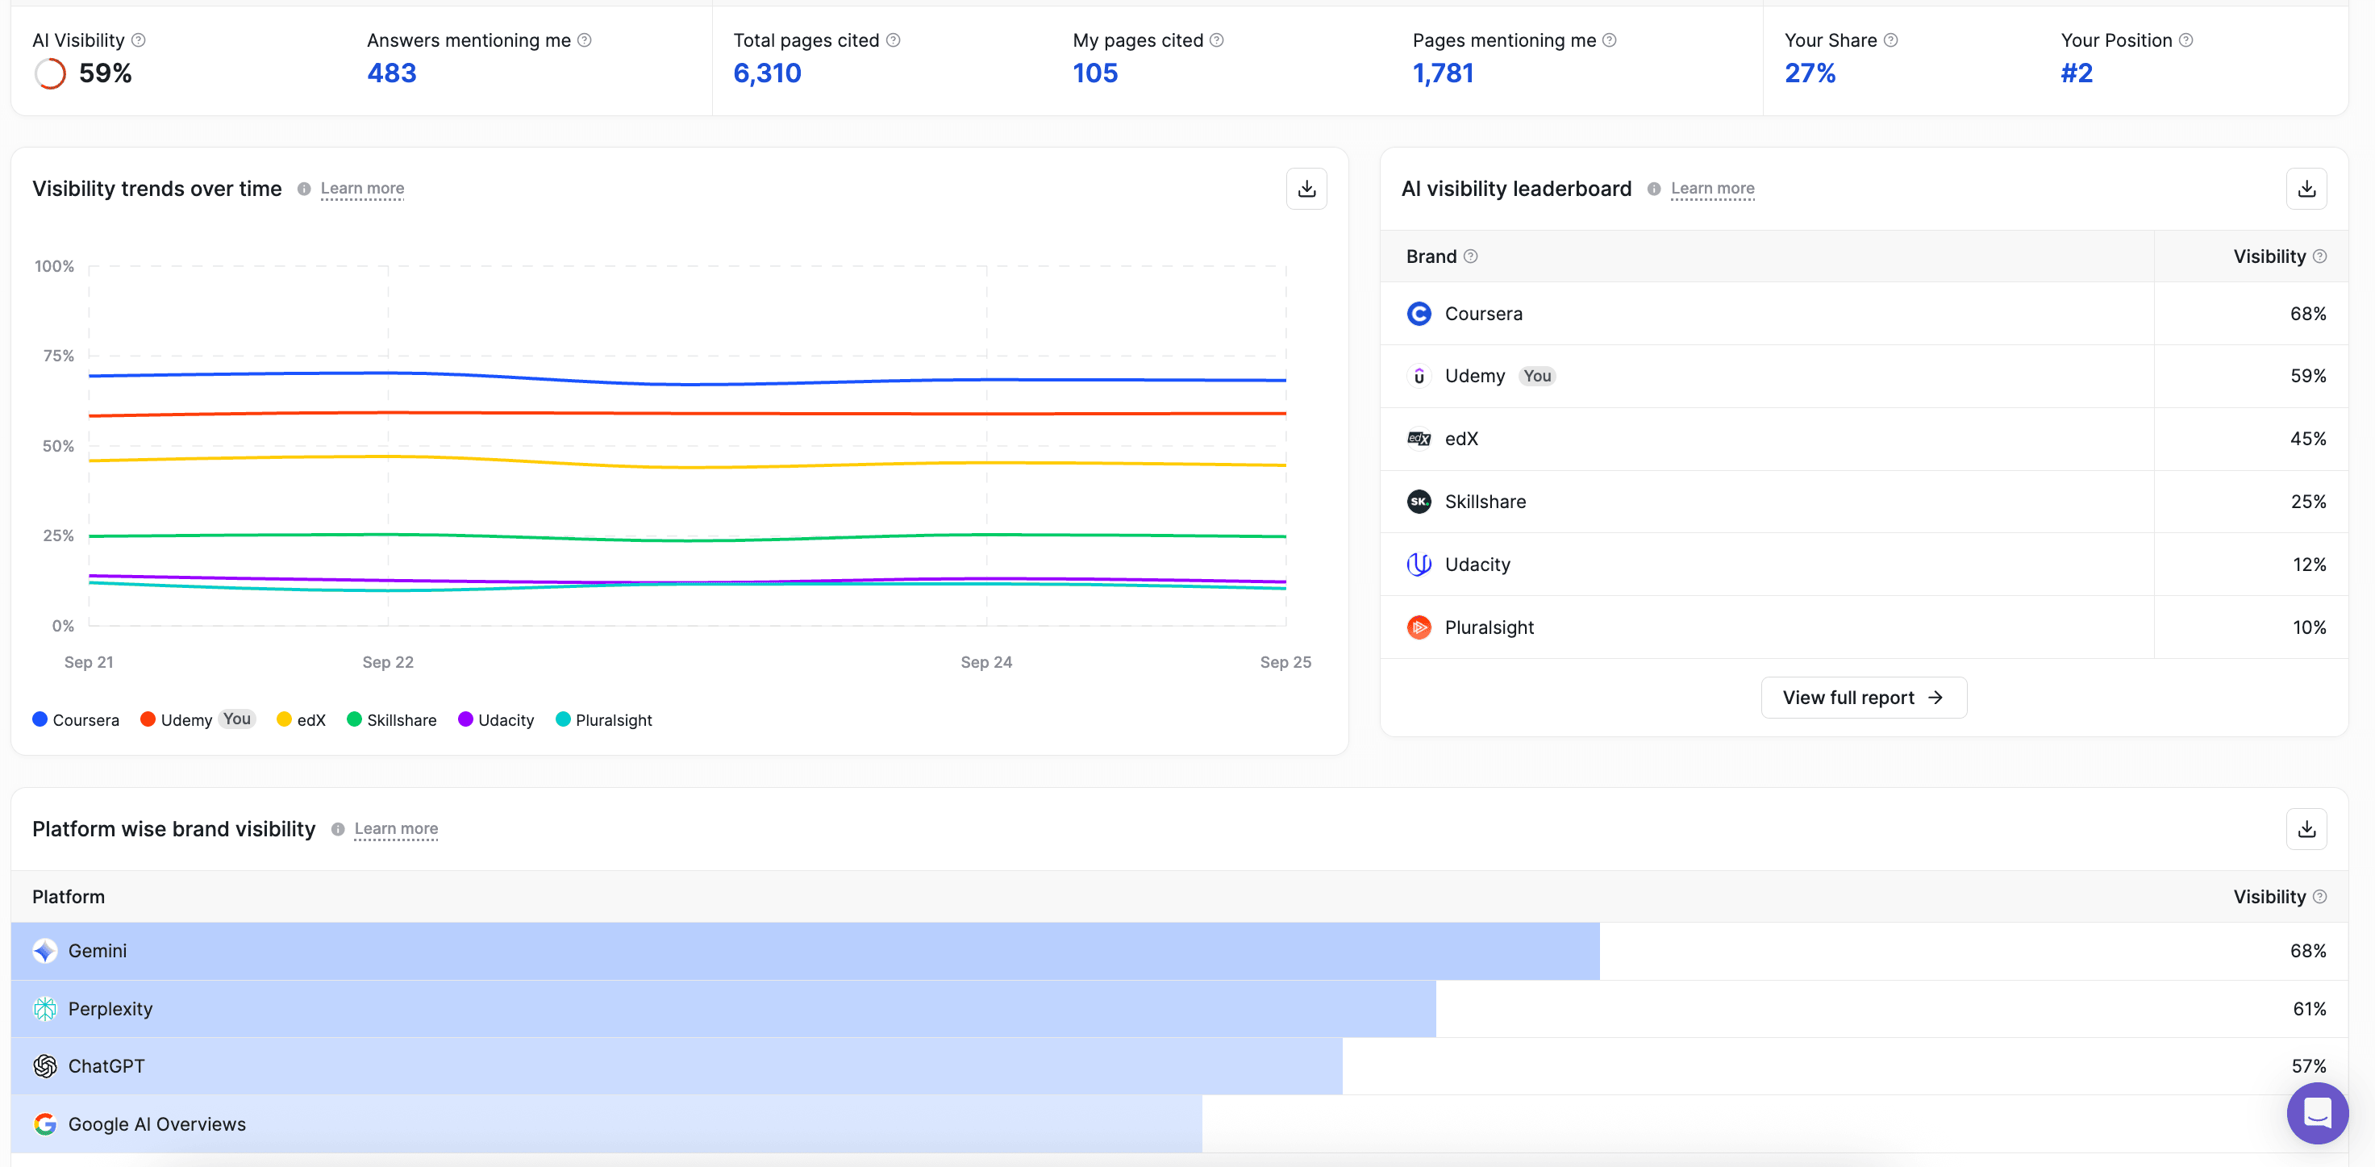Open the View full report button
2375x1167 pixels.
(x=1862, y=698)
